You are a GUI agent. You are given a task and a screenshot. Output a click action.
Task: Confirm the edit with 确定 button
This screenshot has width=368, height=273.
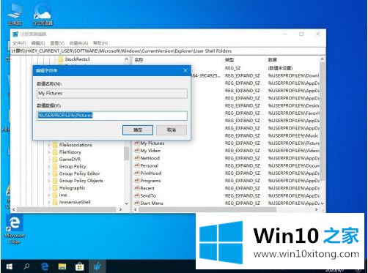[138, 130]
